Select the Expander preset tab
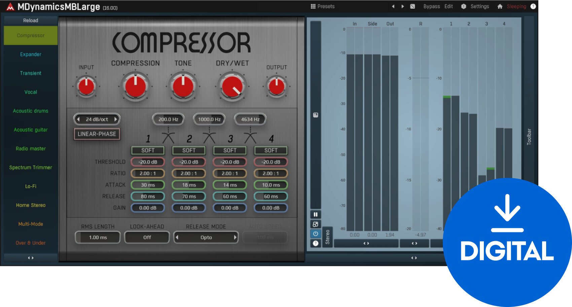572x307 pixels. [x=31, y=54]
